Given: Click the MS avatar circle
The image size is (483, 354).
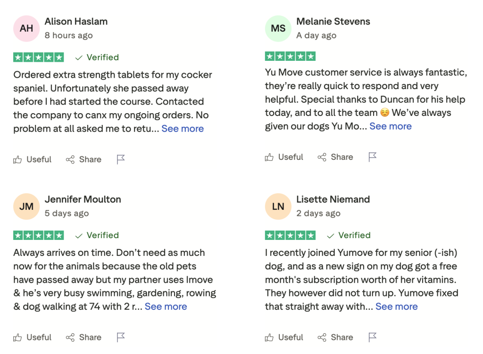Looking at the screenshot, I should pos(278,28).
